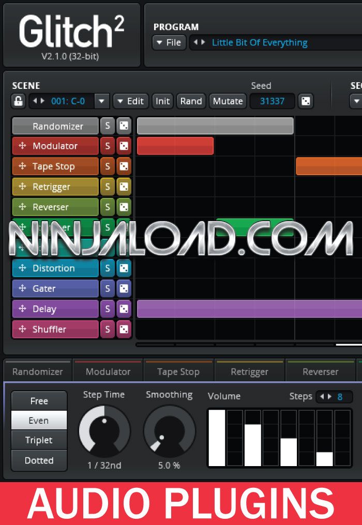Solo the Gater effect
This screenshot has width=362, height=525.
tap(108, 288)
